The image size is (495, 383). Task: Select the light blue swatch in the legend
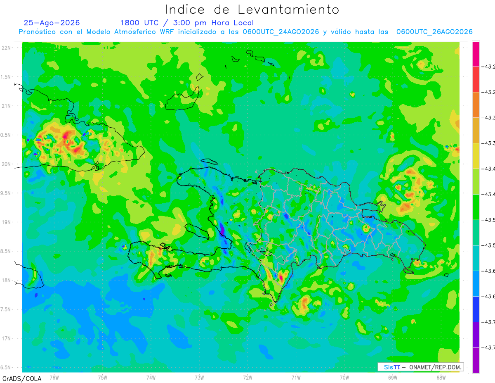(x=476, y=283)
